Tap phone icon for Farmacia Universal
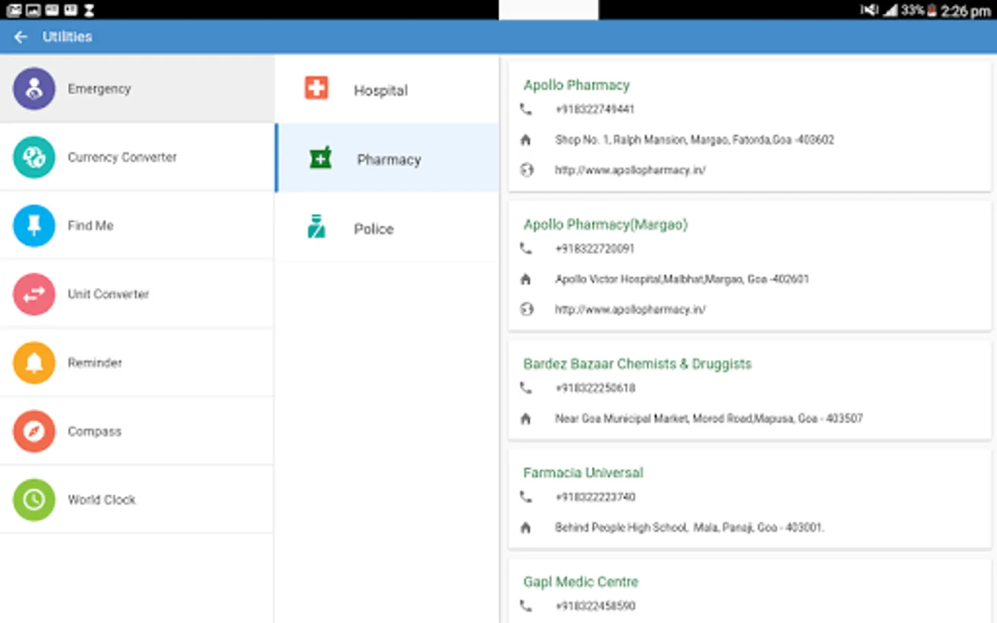Screen dimensions: 997x623 (526, 497)
